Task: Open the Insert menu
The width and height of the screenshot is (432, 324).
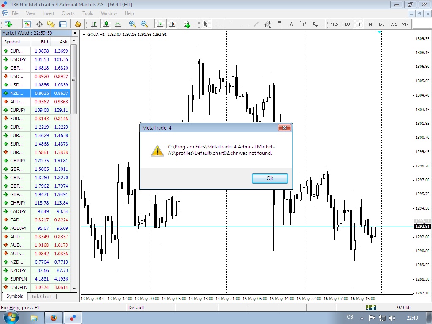Action: click(49, 13)
